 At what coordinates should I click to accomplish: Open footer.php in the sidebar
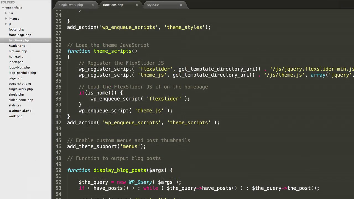[x=16, y=29]
